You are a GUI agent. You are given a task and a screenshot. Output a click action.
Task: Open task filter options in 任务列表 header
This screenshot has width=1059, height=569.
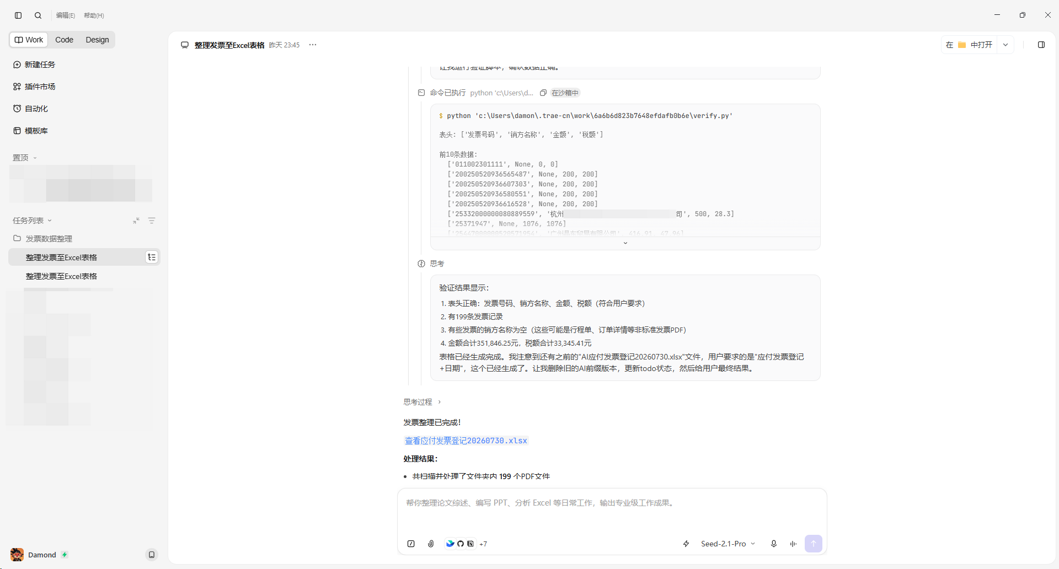click(152, 221)
